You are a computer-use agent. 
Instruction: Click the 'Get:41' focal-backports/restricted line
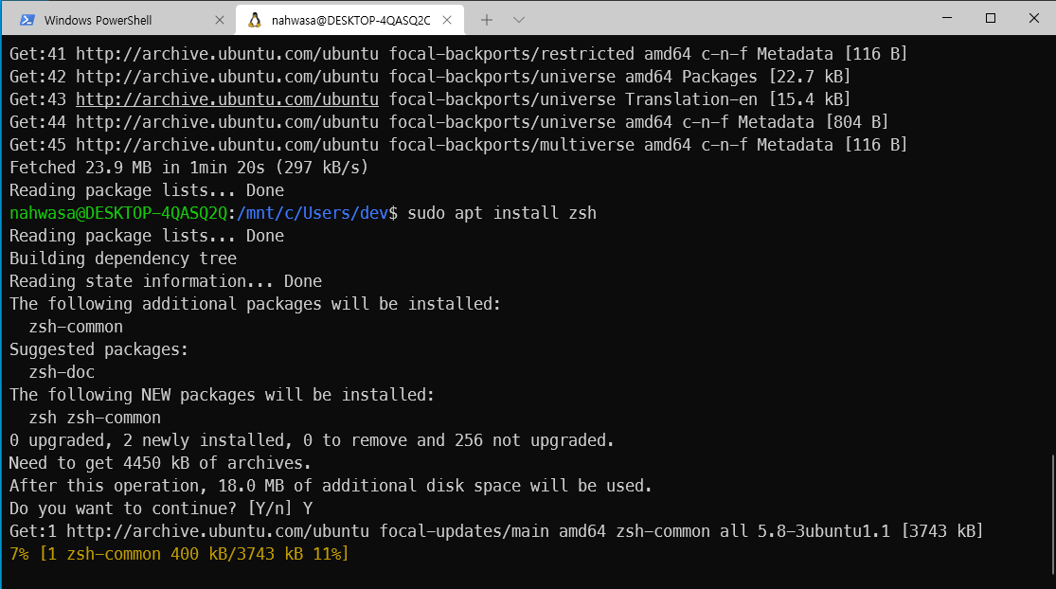(458, 54)
